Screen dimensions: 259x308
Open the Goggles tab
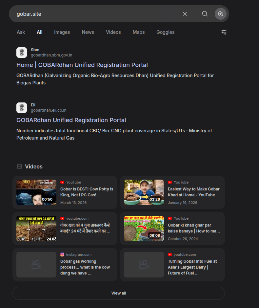point(166,32)
